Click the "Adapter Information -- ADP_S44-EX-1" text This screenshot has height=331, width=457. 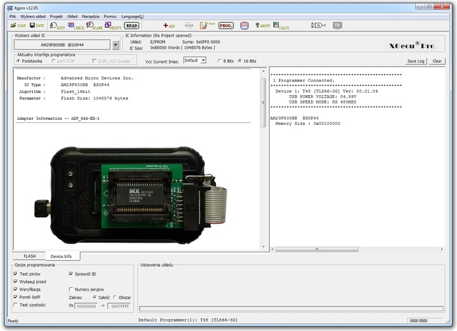coord(58,119)
